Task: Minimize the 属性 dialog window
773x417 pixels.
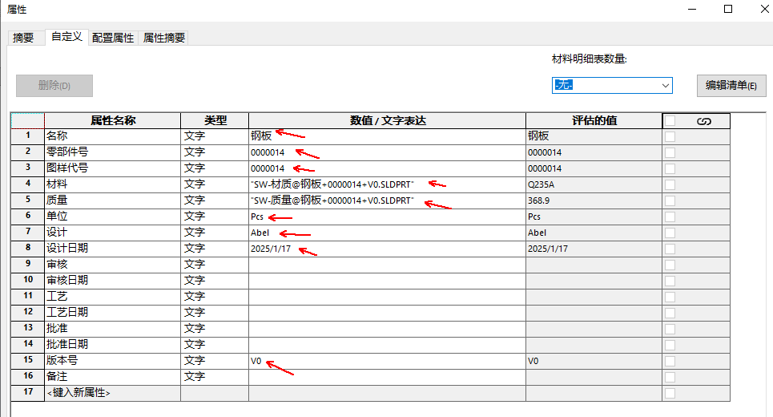Action: pos(692,10)
